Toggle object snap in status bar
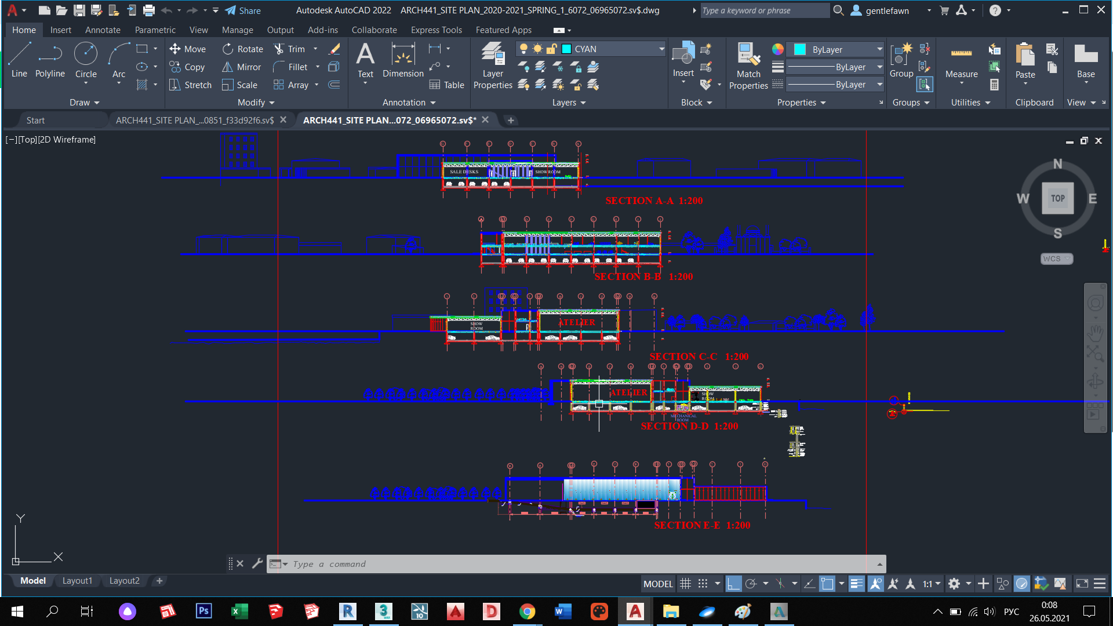 tap(827, 584)
